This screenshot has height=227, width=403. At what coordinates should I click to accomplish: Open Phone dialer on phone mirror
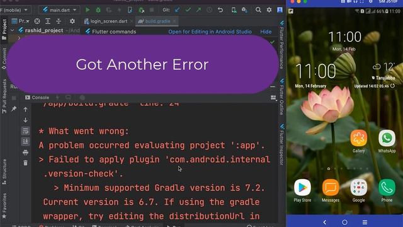[387, 190]
